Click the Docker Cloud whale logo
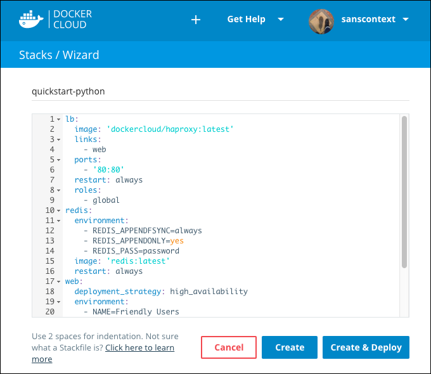431x374 pixels. point(32,19)
